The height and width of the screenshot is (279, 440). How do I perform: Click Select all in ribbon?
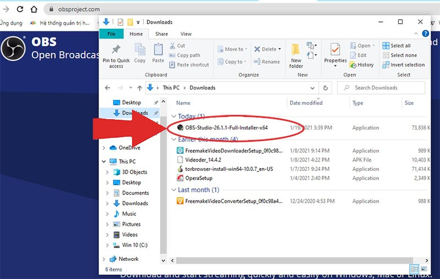[x=400, y=46]
